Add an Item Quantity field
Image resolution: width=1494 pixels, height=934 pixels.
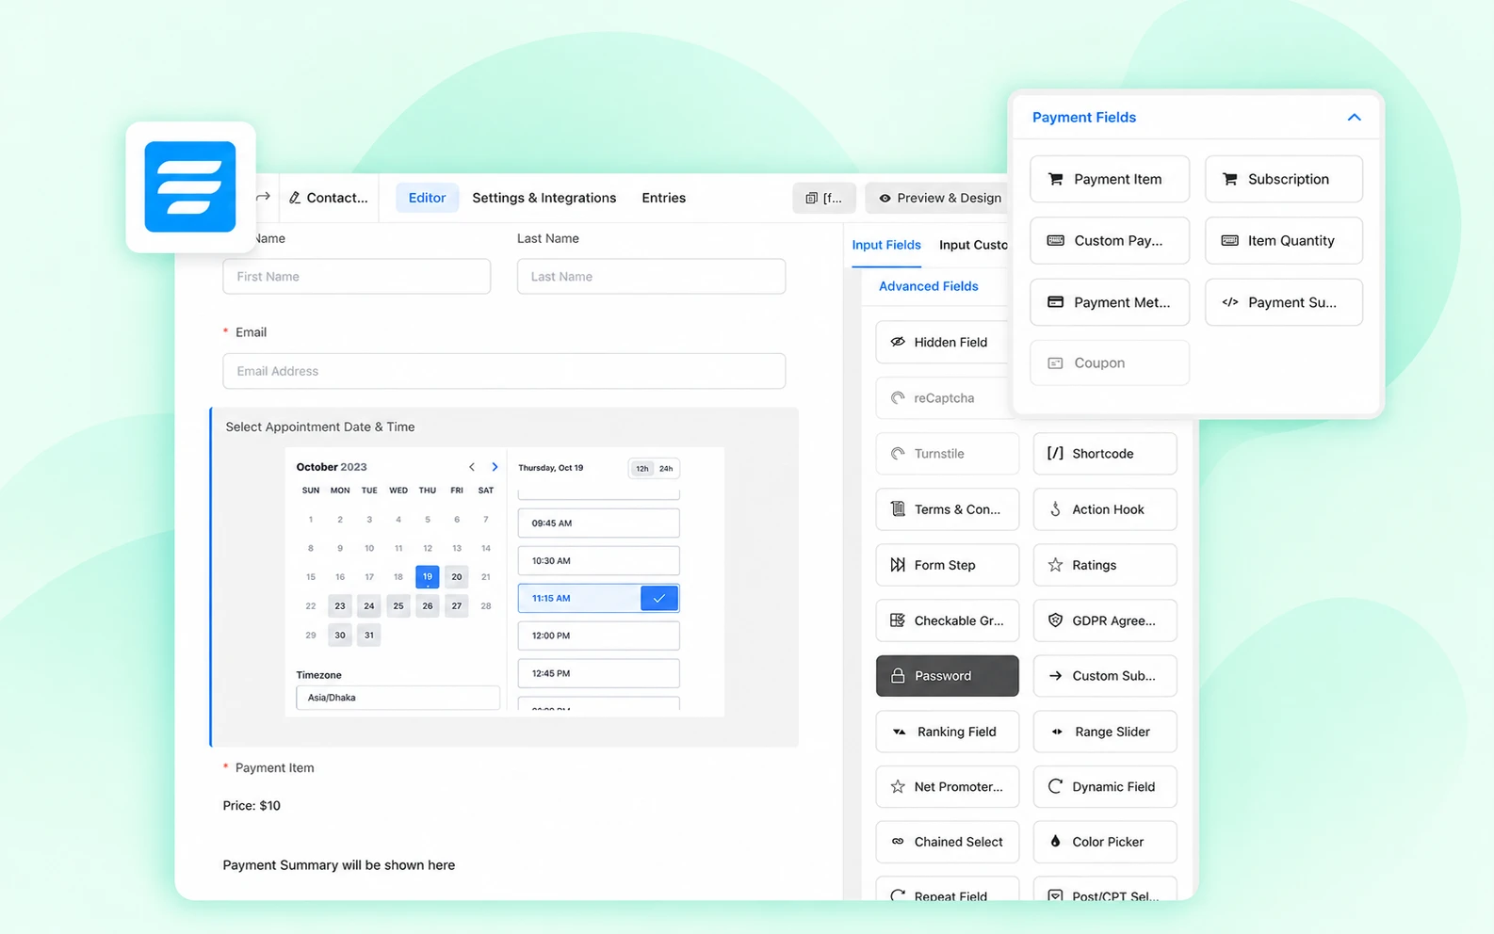coord(1284,241)
